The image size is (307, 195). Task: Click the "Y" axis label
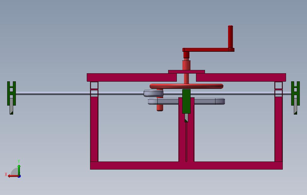coord(19,161)
